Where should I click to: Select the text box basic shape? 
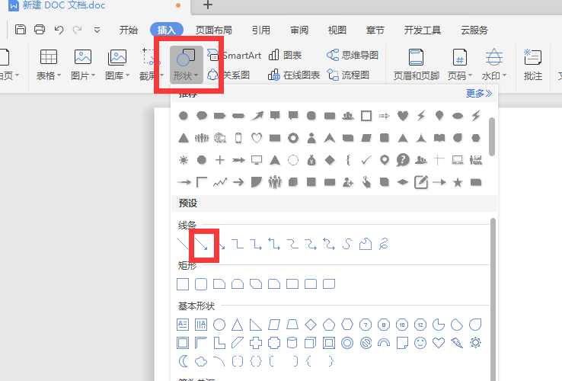click(x=183, y=325)
